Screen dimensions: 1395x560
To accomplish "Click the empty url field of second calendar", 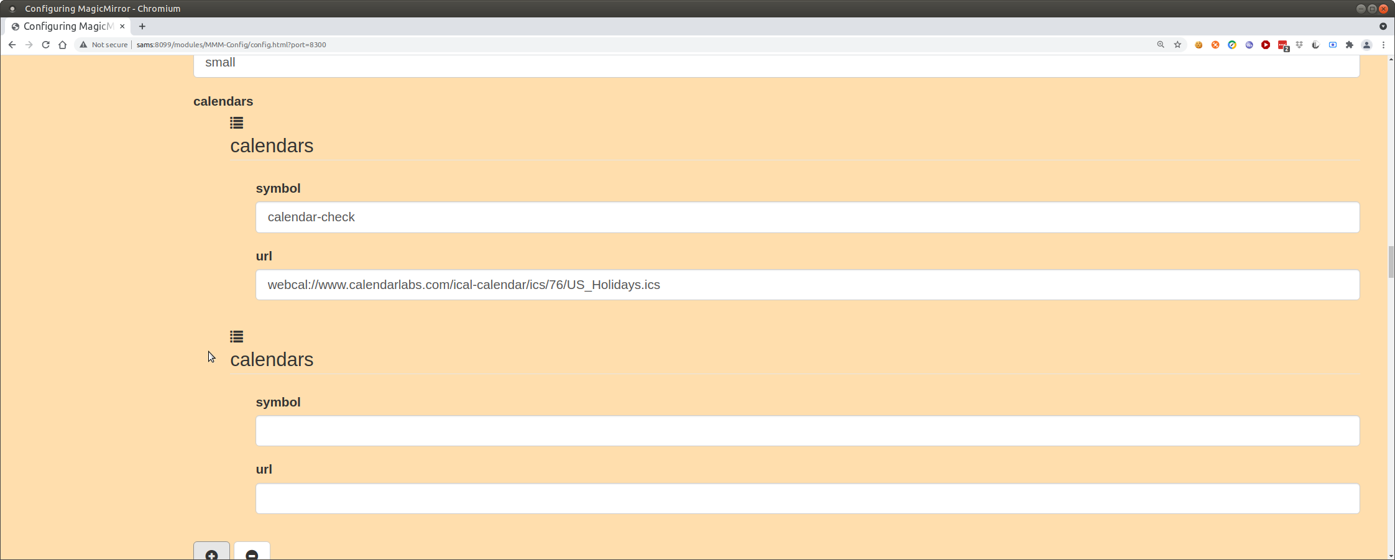I will point(807,498).
